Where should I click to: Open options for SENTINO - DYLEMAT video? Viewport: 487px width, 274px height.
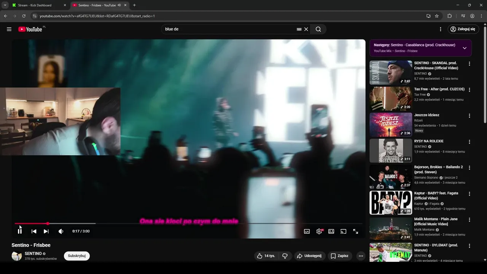[x=469, y=246]
